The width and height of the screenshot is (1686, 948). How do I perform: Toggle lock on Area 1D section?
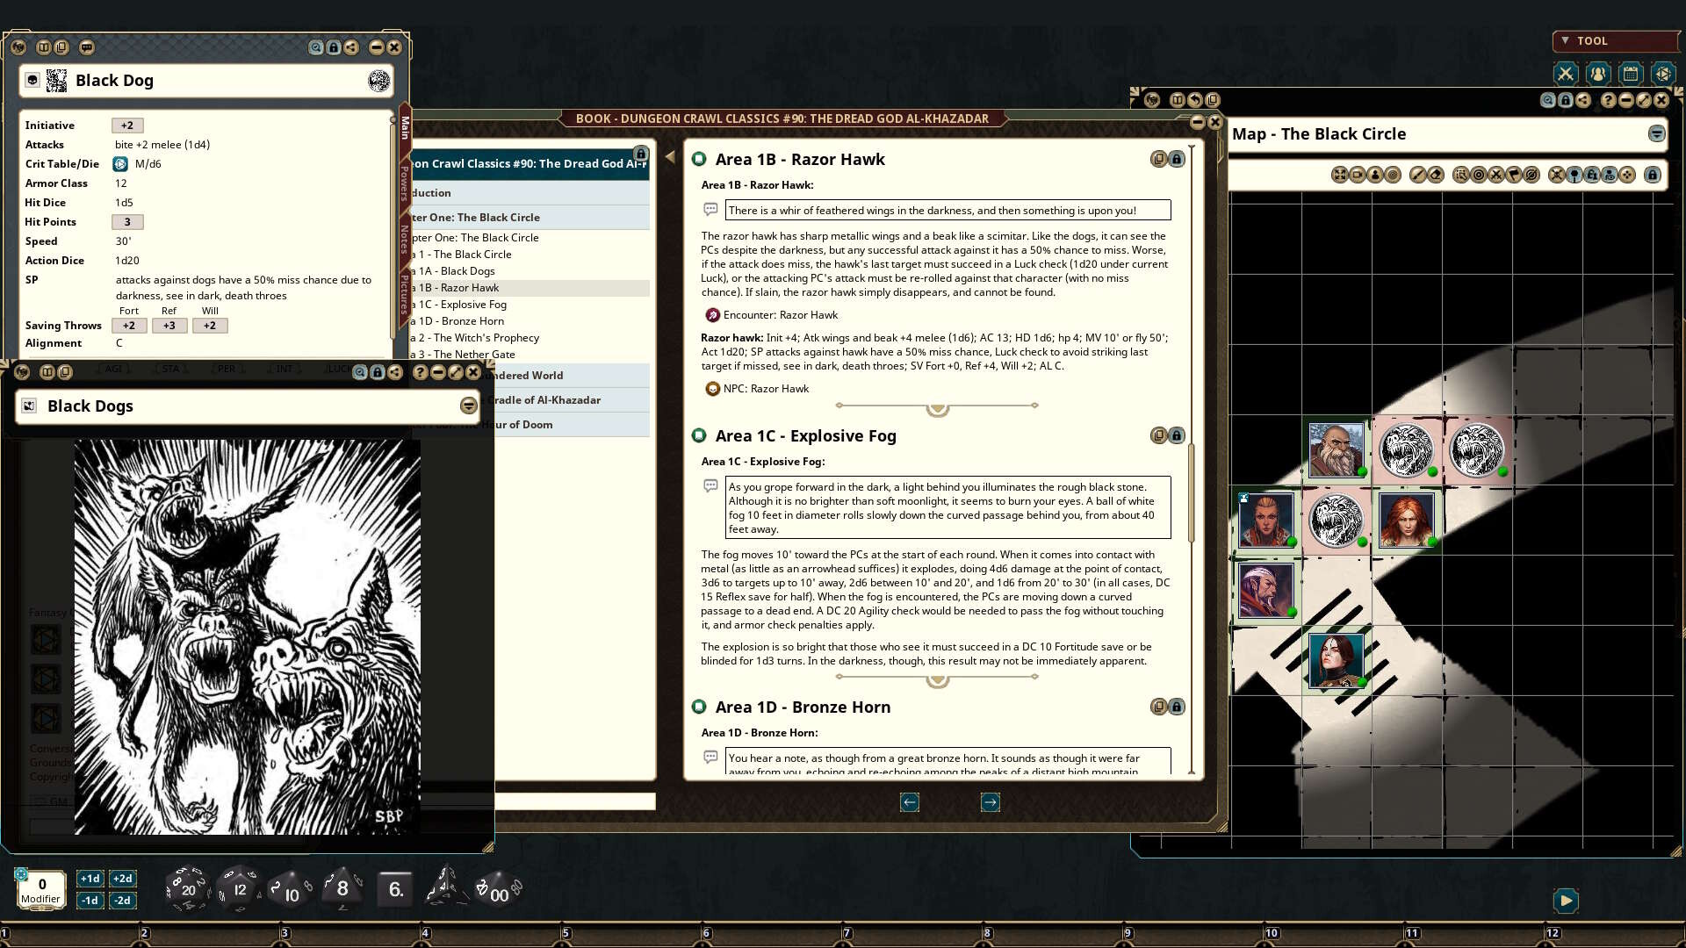point(1177,707)
